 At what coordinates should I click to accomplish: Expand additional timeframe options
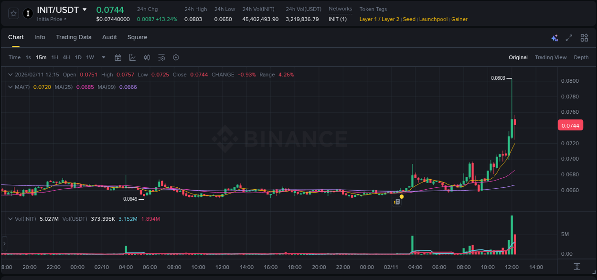103,57
